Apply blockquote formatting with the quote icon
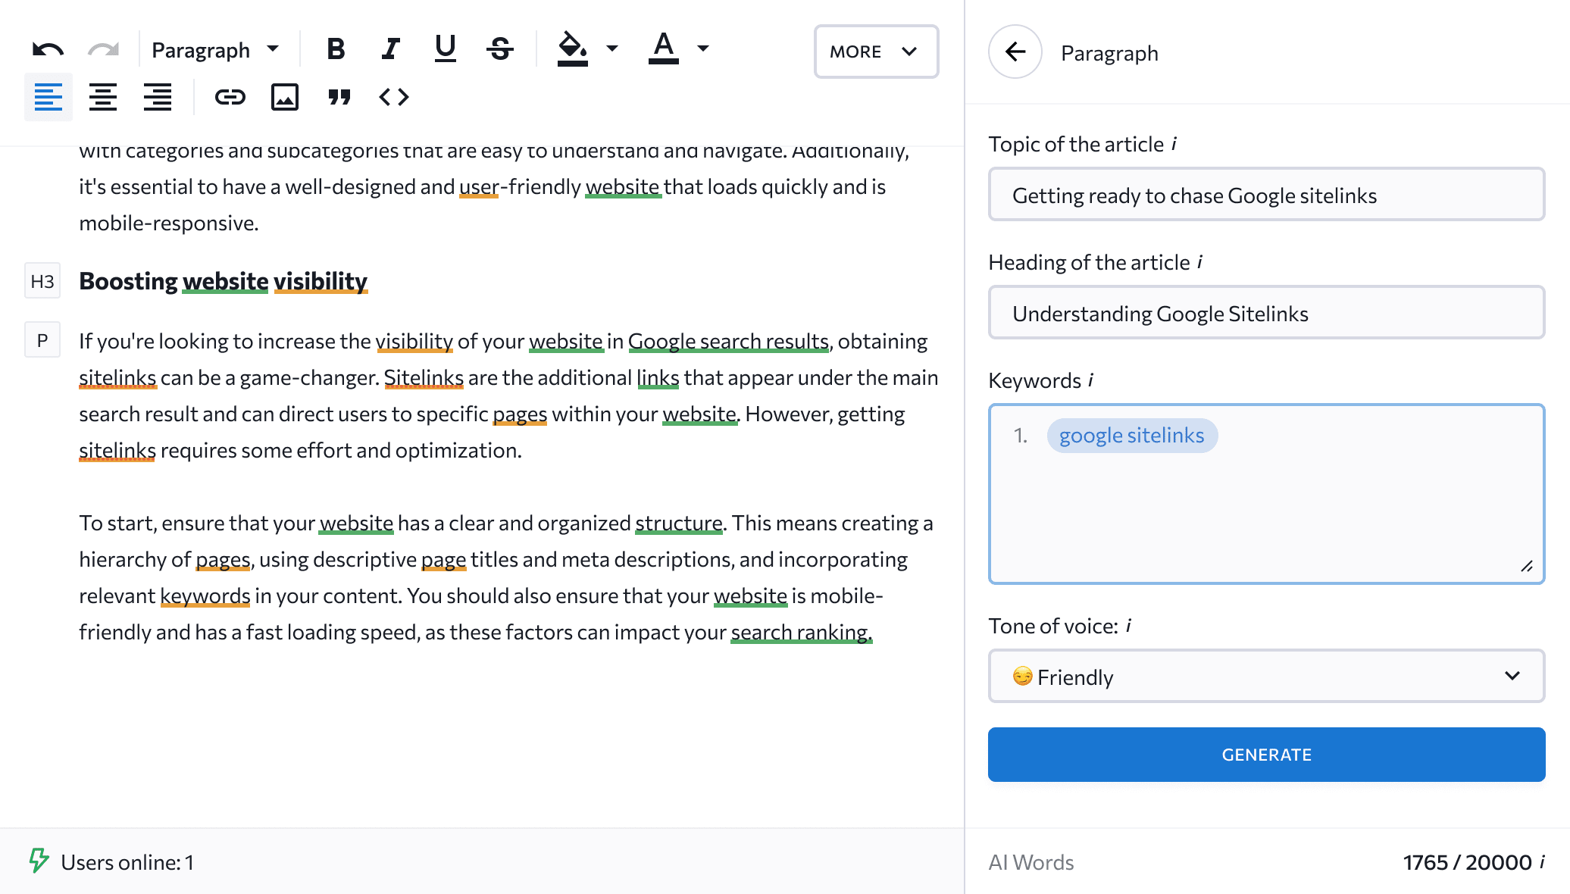 point(339,97)
